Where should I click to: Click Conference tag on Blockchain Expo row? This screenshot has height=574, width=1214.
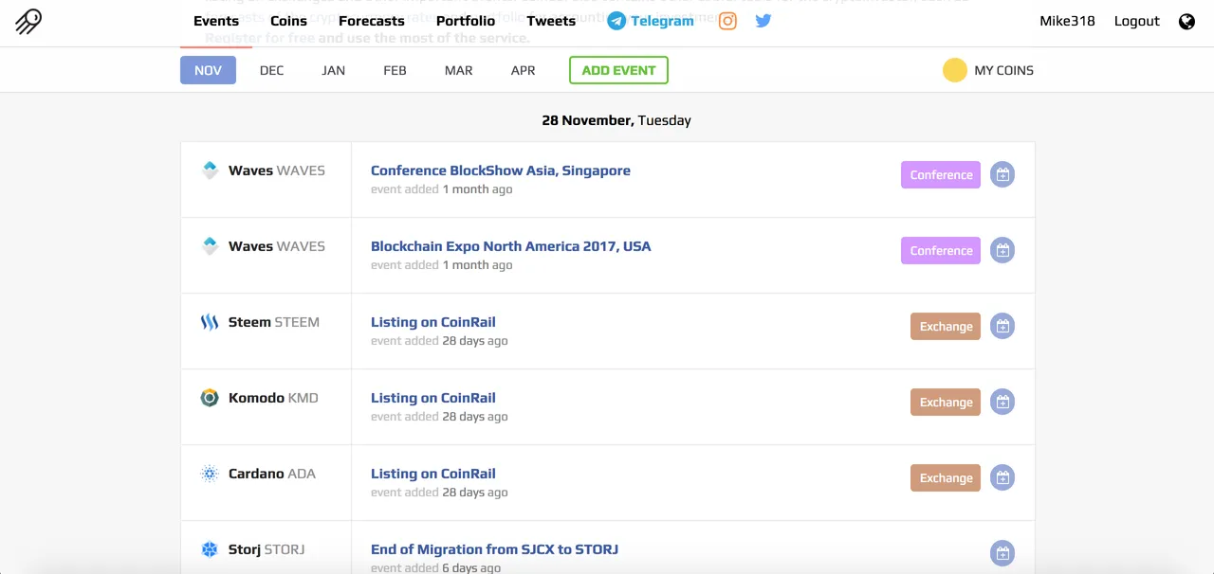pyautogui.click(x=941, y=250)
